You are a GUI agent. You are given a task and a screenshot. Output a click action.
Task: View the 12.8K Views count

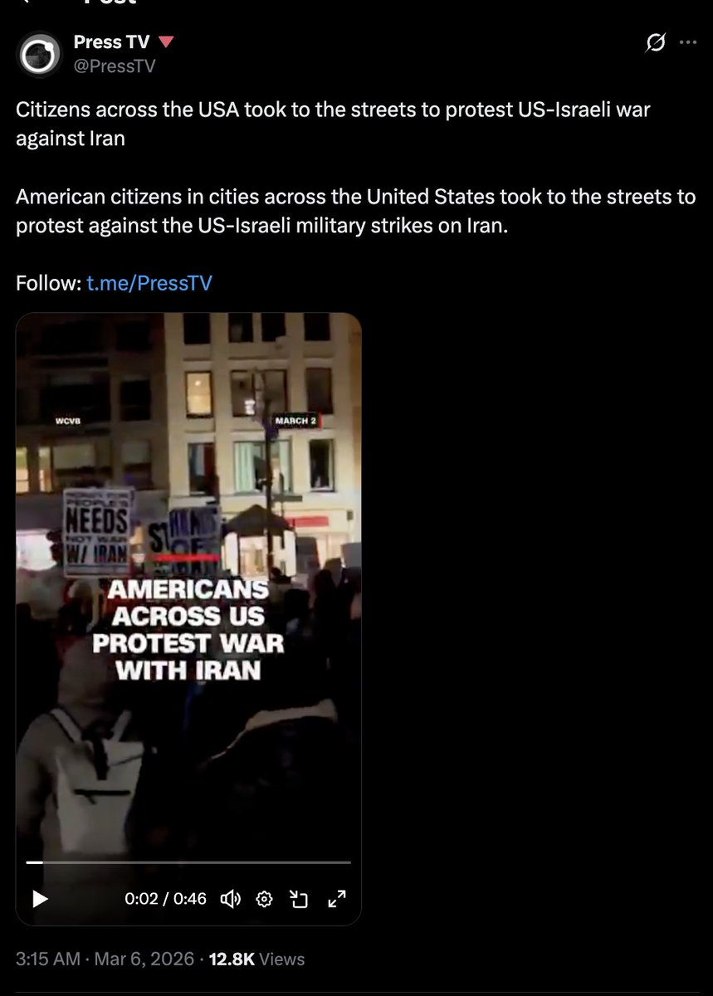[256, 959]
